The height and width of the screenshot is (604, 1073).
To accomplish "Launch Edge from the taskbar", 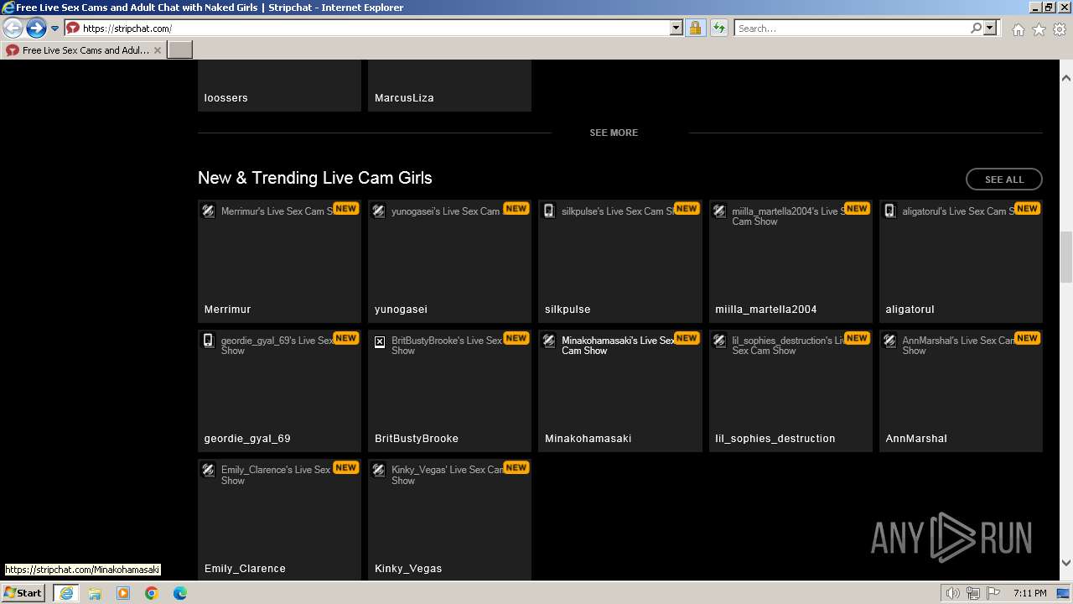I will tap(180, 593).
